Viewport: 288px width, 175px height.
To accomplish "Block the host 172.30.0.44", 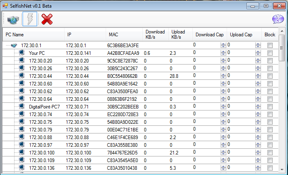I will [x=270, y=76].
